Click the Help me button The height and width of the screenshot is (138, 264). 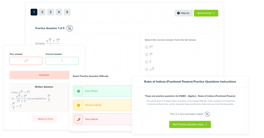184,13
